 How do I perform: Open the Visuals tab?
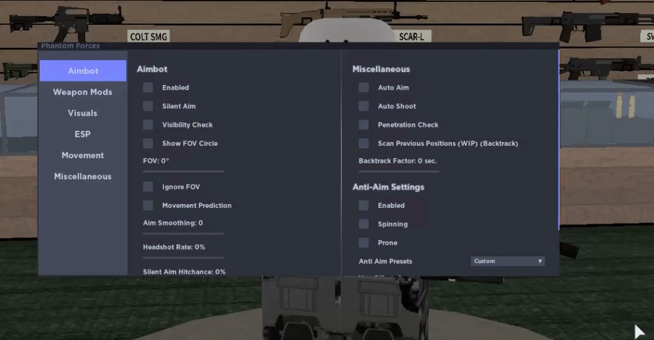point(82,113)
